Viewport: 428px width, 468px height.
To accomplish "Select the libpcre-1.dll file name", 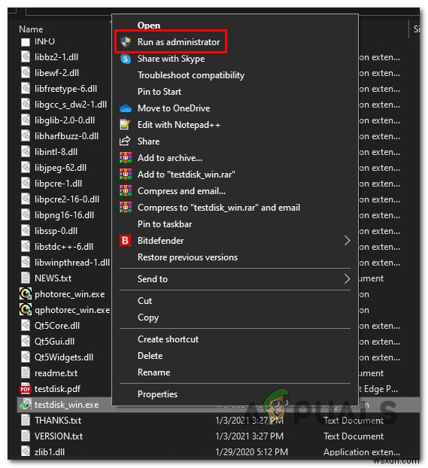I will [x=58, y=184].
